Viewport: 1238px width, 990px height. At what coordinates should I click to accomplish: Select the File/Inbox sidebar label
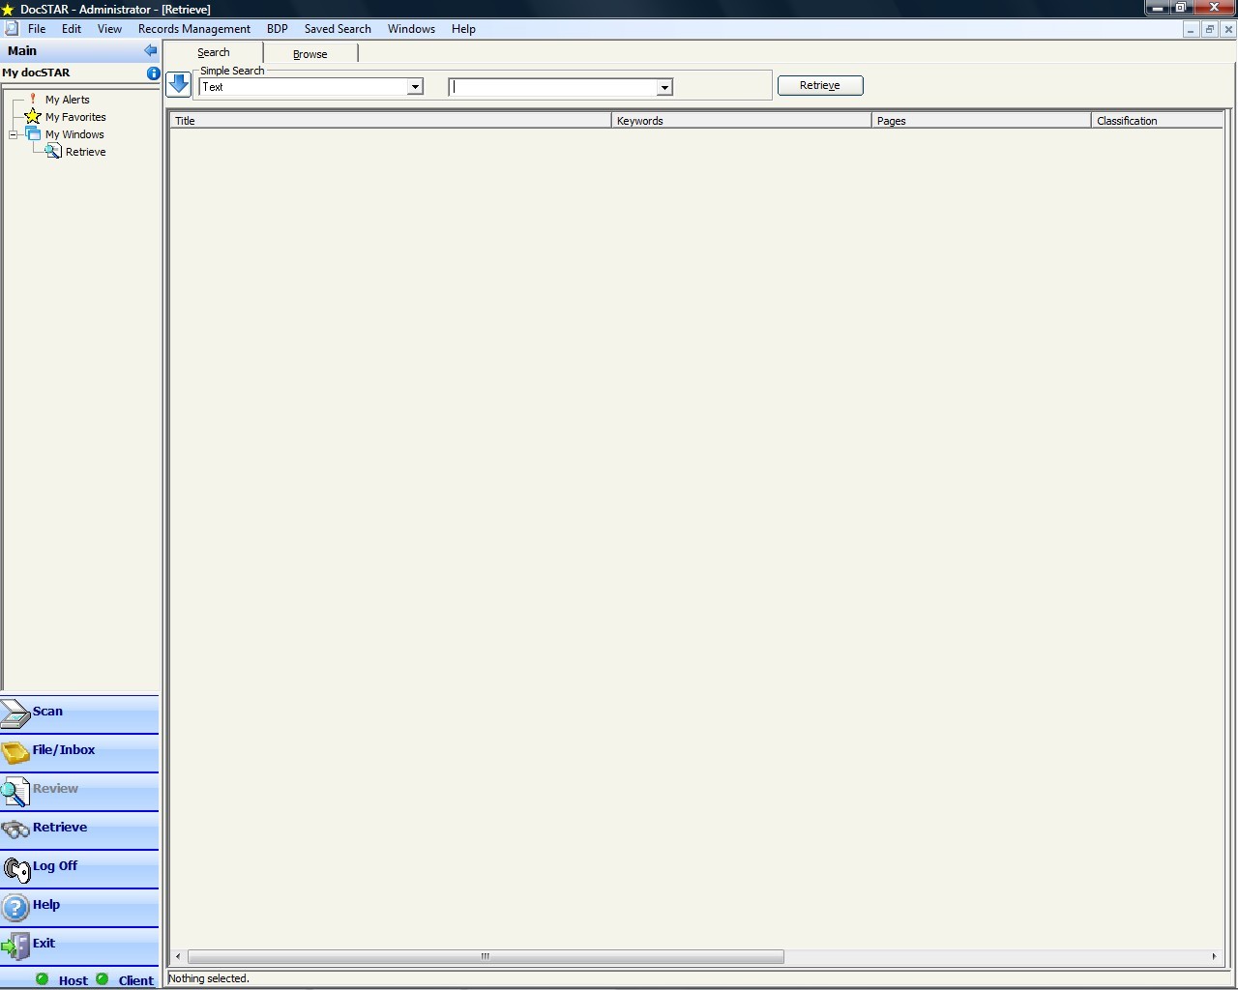coord(64,749)
